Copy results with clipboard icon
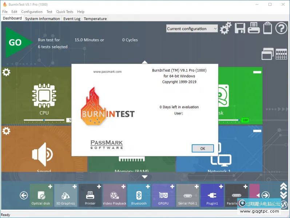290x218 pixels. tap(267, 28)
